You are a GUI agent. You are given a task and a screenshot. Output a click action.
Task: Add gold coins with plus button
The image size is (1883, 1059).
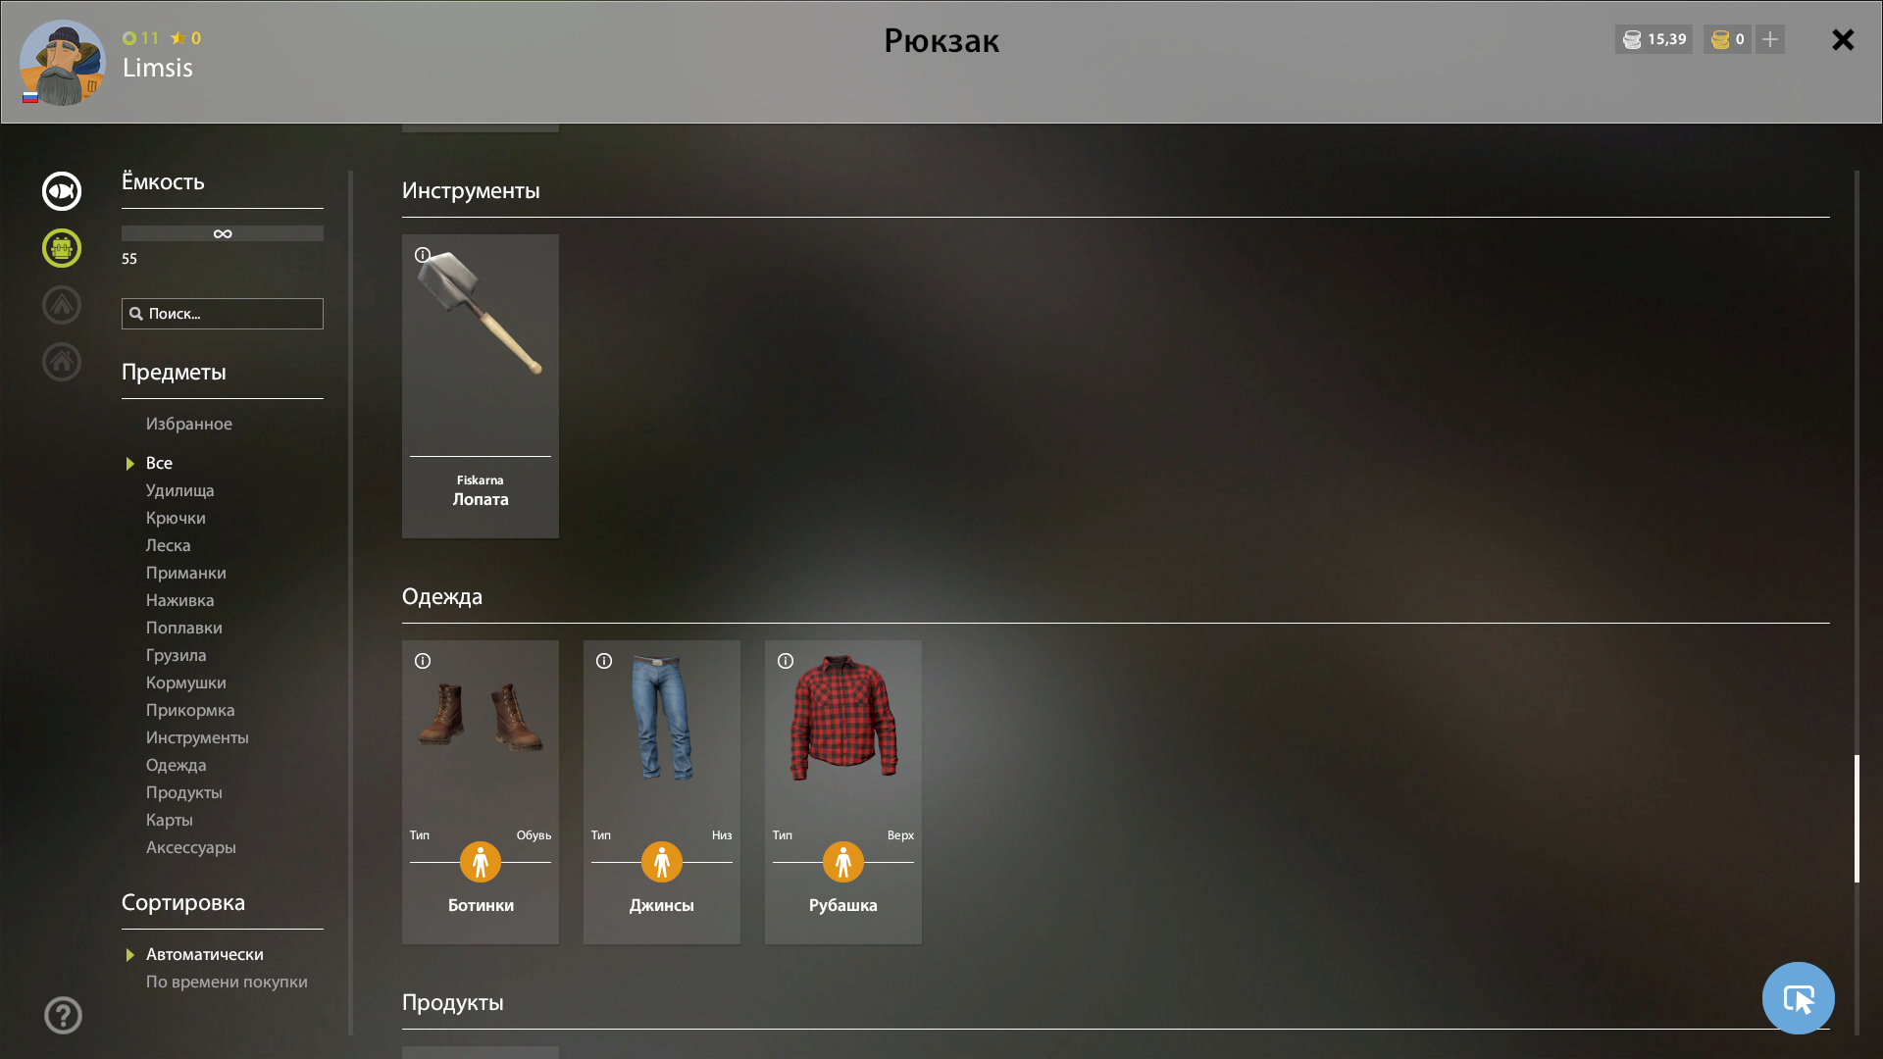(1770, 39)
